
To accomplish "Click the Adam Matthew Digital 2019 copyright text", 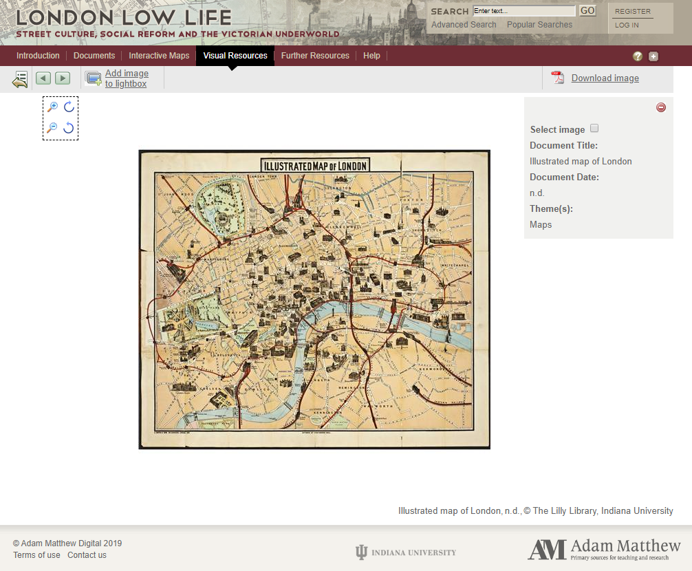I will click(x=67, y=543).
